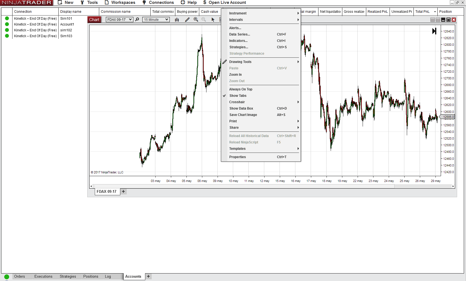Click the Workspaces page icon
Screen dimensions: 466x281
click(106, 2)
